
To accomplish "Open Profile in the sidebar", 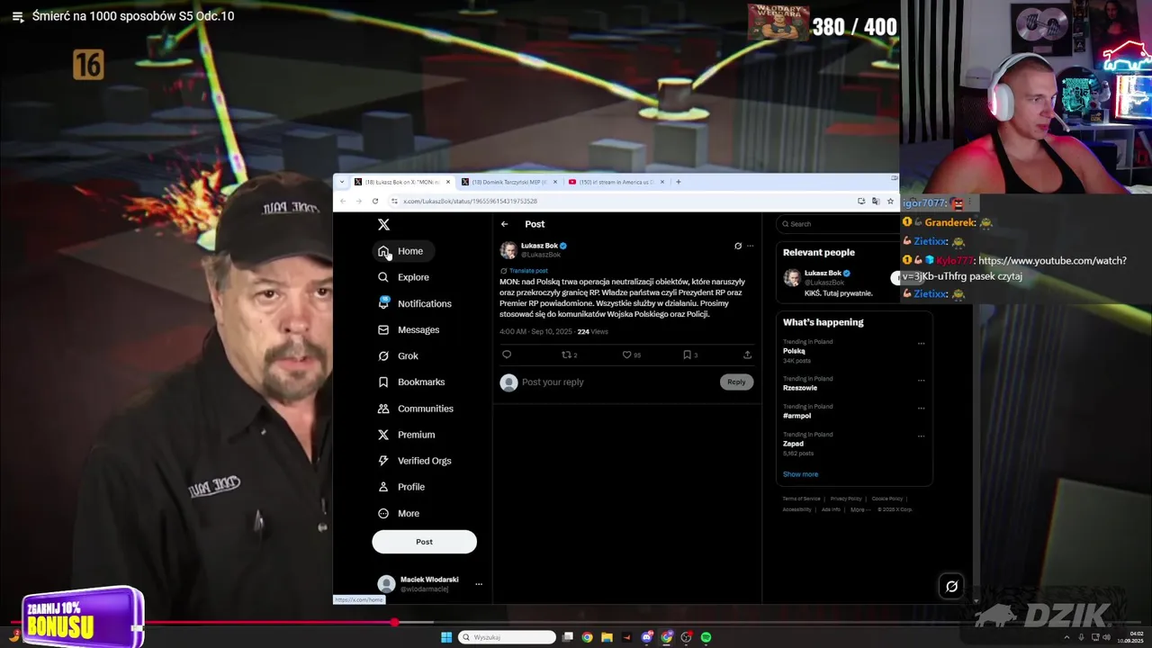I will coord(401,487).
